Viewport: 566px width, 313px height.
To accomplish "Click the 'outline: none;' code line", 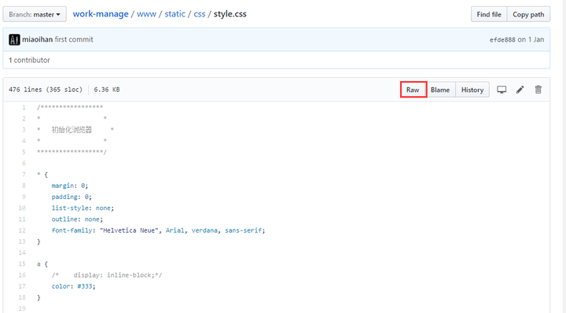I will pos(77,219).
